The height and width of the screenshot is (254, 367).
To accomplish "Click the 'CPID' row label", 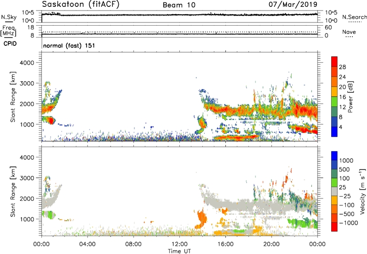I will point(10,44).
